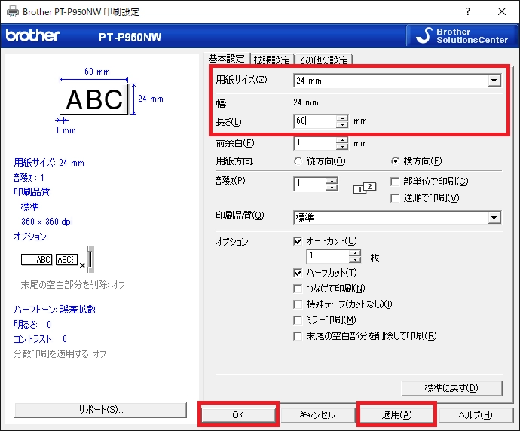Enable 部単位で印刷 checkbox
This screenshot has height=431, width=520.
pyautogui.click(x=395, y=182)
